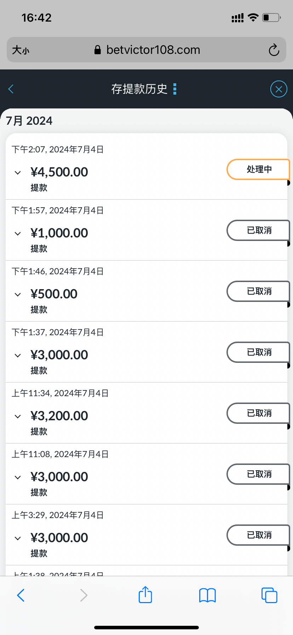
Task: Expand the ¥3,200.00 withdrawal chevron
Action: tap(18, 416)
